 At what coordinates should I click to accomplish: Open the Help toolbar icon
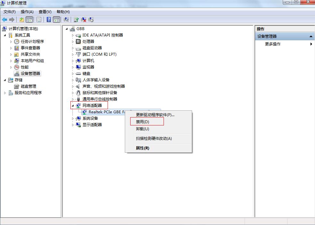click(49, 20)
